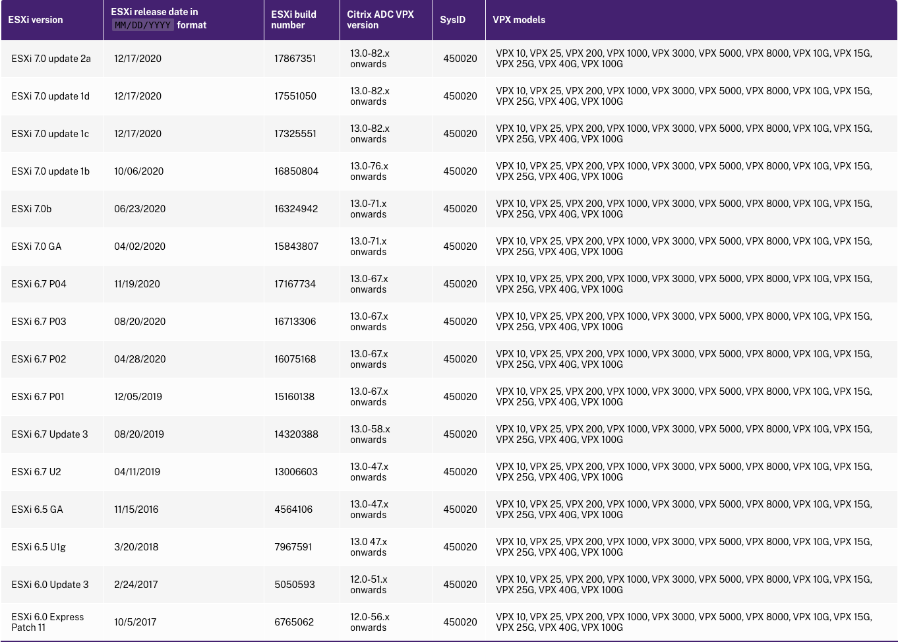
Task: Click the release date 04/28/2020
Action: point(140,359)
